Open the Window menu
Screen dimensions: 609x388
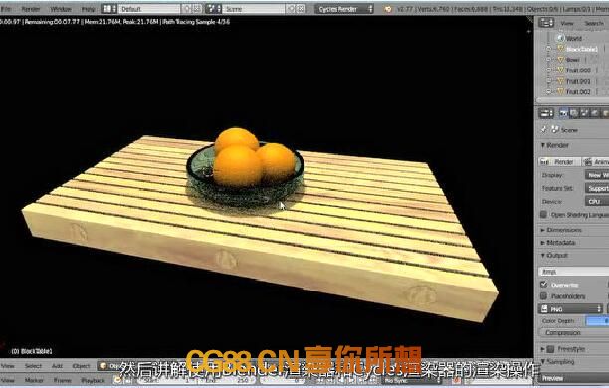coord(61,9)
